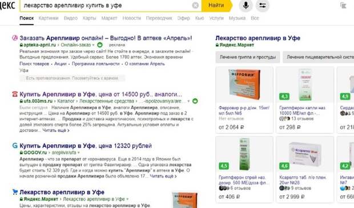Open the red phone favicon of 003ms result
The width and height of the screenshot is (354, 208).
(15, 94)
